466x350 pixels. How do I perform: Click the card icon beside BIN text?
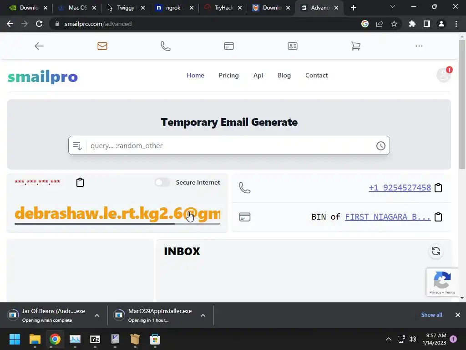(245, 217)
